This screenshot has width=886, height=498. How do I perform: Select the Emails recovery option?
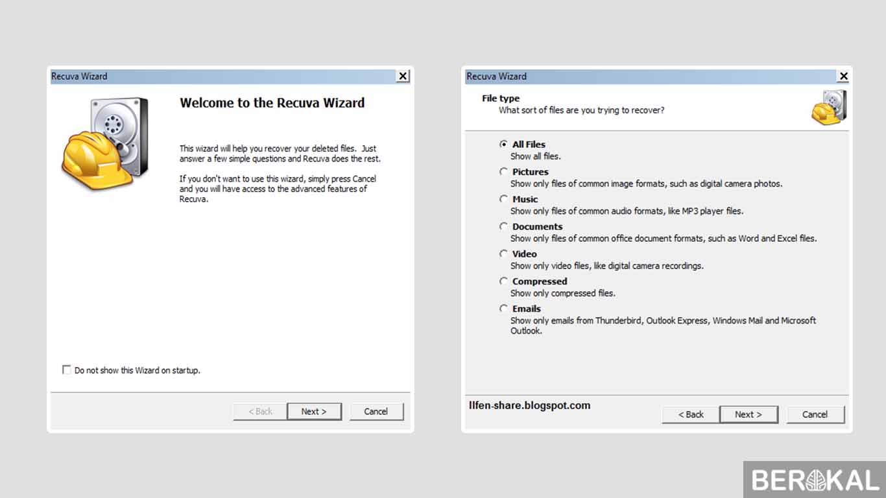tap(504, 308)
